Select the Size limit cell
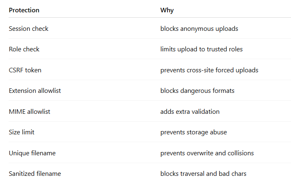This screenshot has width=291, height=182. coord(22,132)
